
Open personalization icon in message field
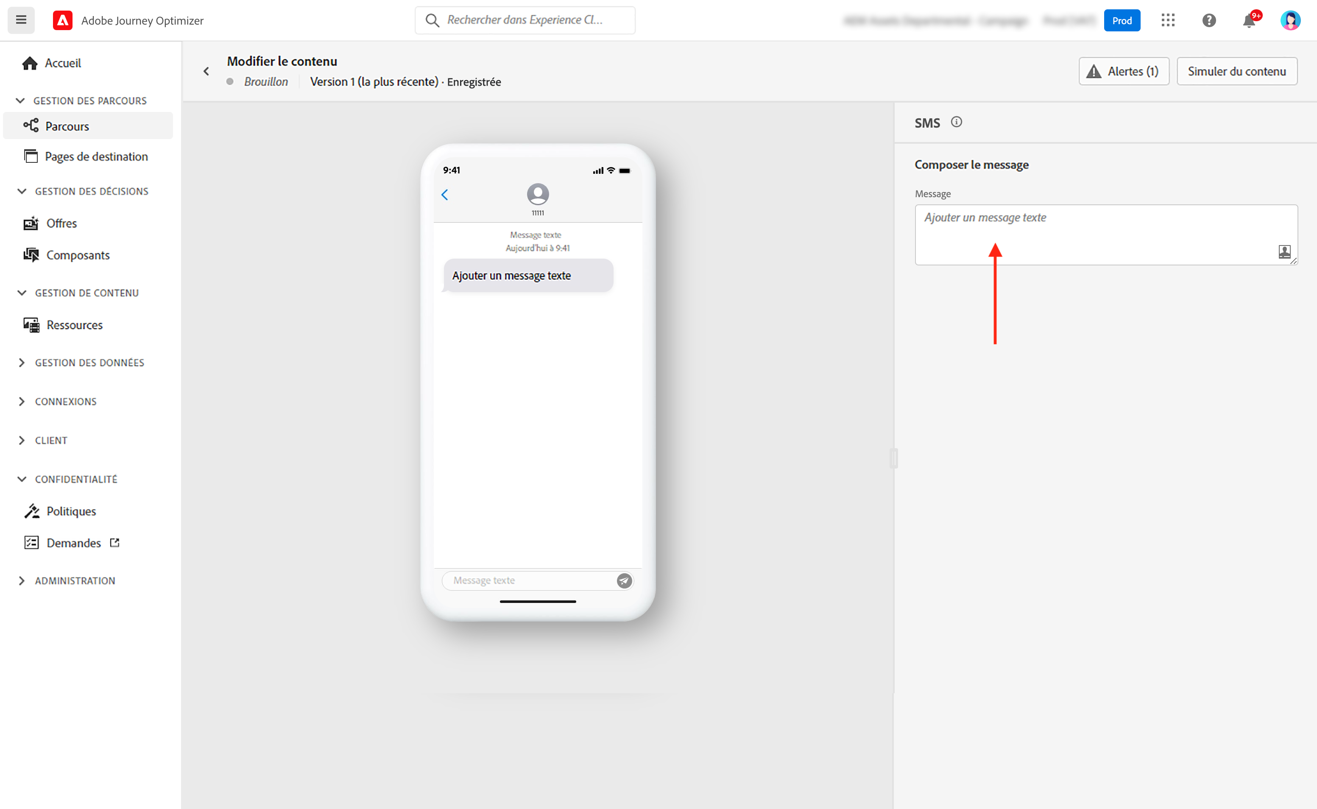click(x=1284, y=251)
